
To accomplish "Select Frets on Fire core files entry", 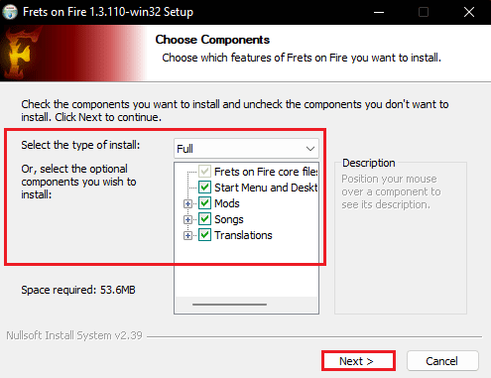I will (x=266, y=172).
